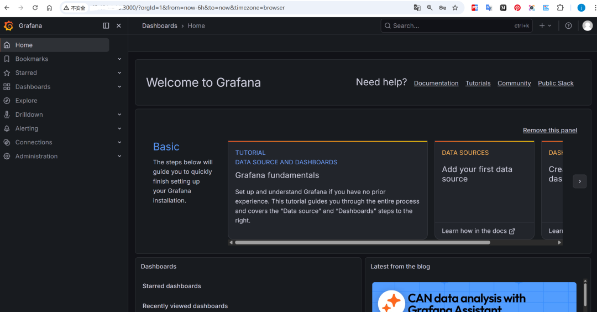Viewport: 597px width, 312px height.
Task: Click the Explore compass icon
Action: [x=7, y=101]
